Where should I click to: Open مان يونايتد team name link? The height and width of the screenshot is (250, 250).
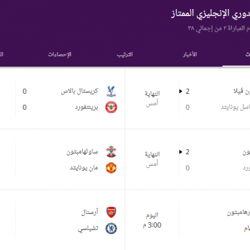click(84, 168)
